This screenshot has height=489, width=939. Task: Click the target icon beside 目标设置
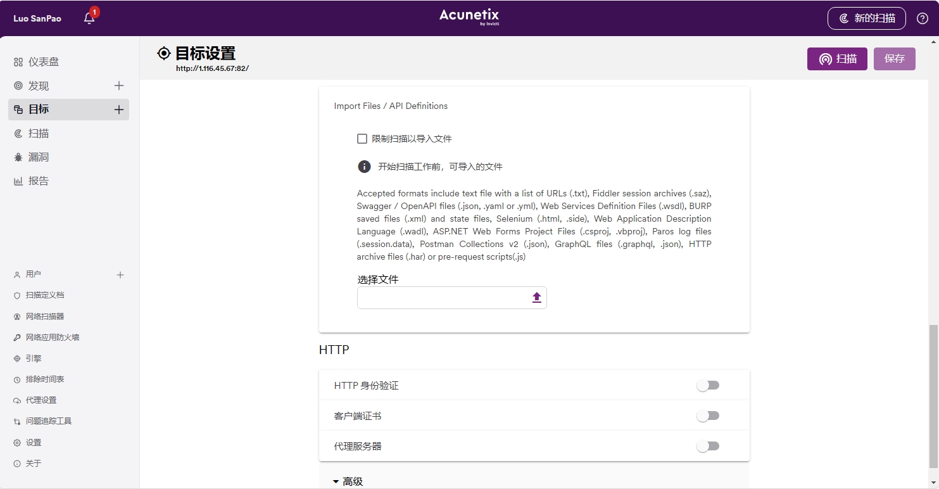[x=164, y=53]
